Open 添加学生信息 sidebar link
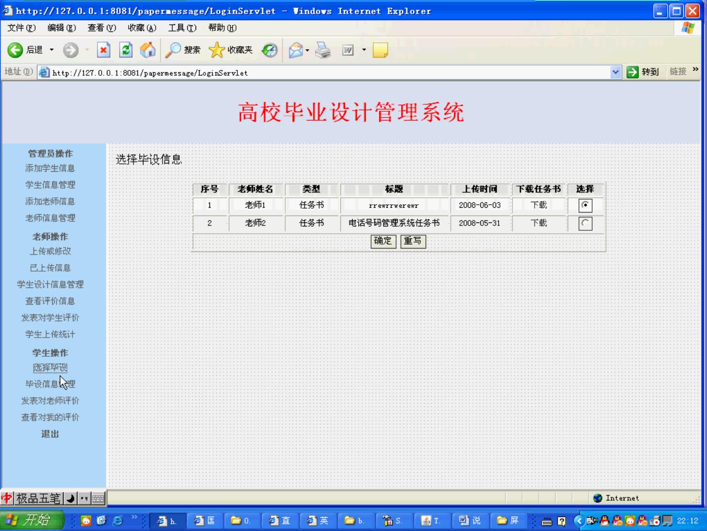The image size is (707, 531). point(50,168)
